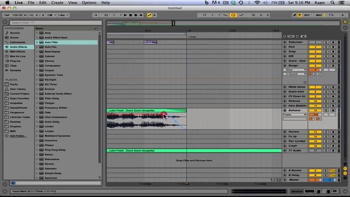
Task: Click the Punch-Out switch icon
Action: (x=241, y=15)
